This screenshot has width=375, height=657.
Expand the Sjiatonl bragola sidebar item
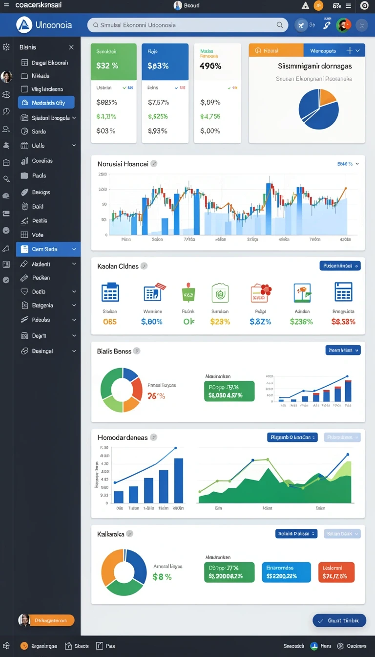click(74, 118)
